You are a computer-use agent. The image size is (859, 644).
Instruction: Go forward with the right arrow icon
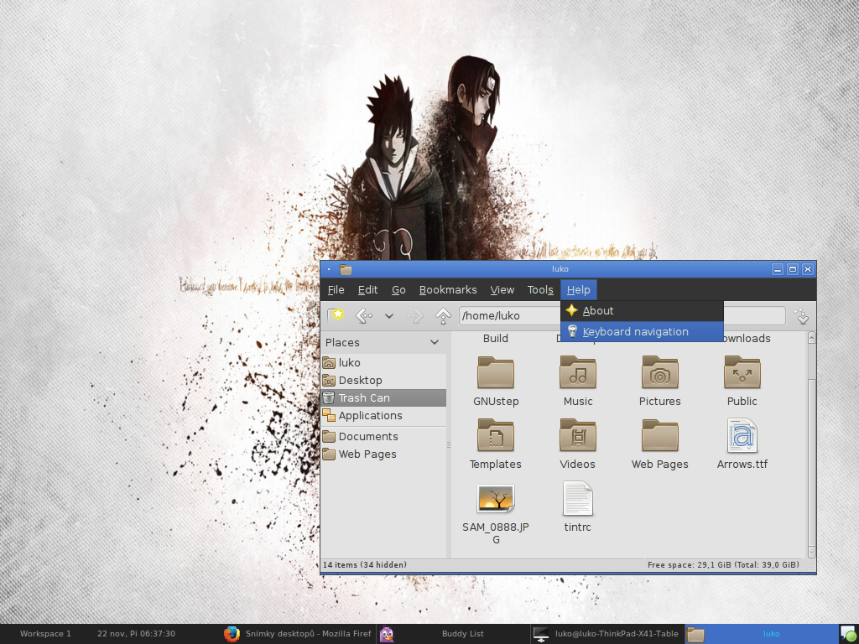(414, 315)
